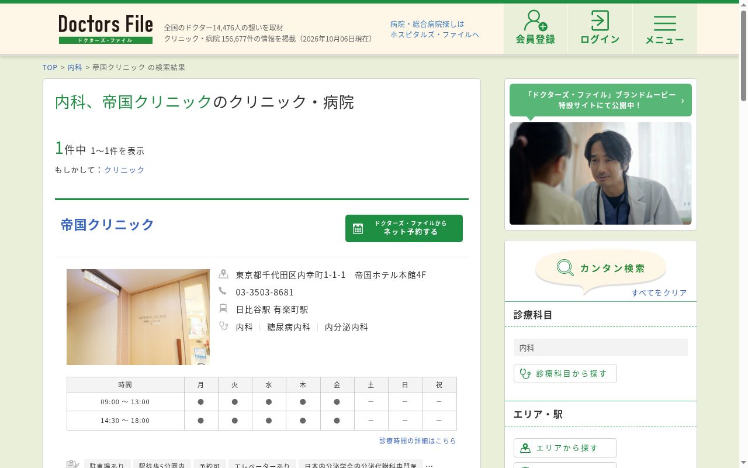Click the calendar icon in reservation button
Viewport: 748px width, 468px height.
[358, 229]
